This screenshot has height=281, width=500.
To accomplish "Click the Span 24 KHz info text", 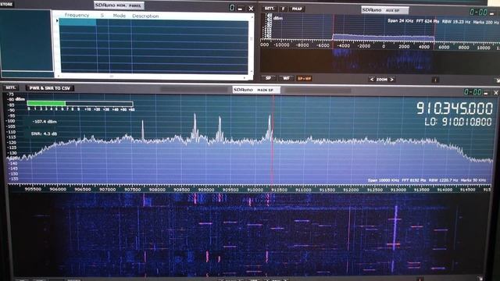I will coord(400,21).
